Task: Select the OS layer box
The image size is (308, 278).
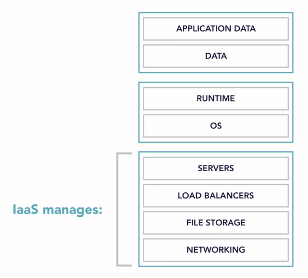Action: pyautogui.click(x=216, y=126)
